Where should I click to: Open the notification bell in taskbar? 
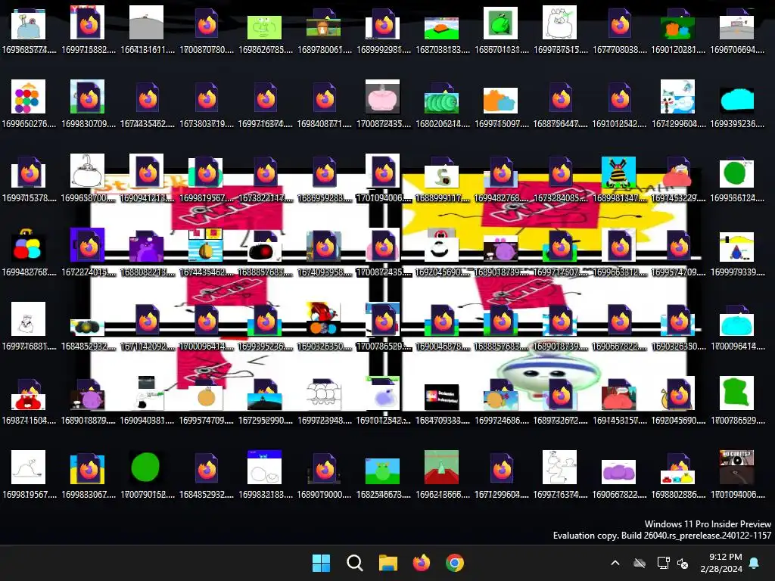pyautogui.click(x=755, y=563)
